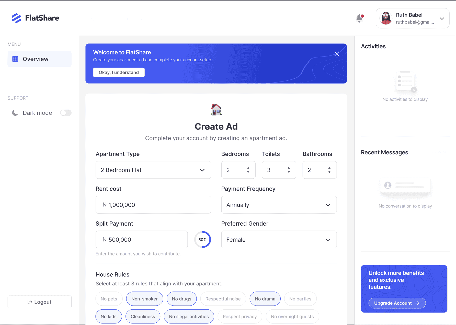456x325 pixels.
Task: Click the Rent cost input field
Action: click(x=153, y=205)
